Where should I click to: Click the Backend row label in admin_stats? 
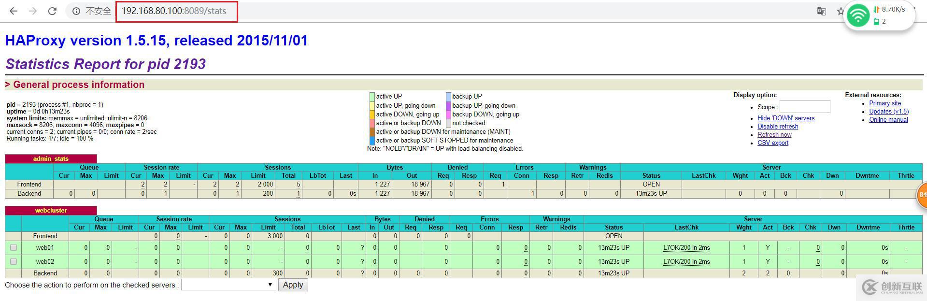tap(29, 194)
